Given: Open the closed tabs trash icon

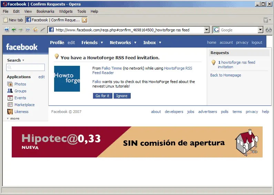Looking at the screenshot, I should coord(266,20).
